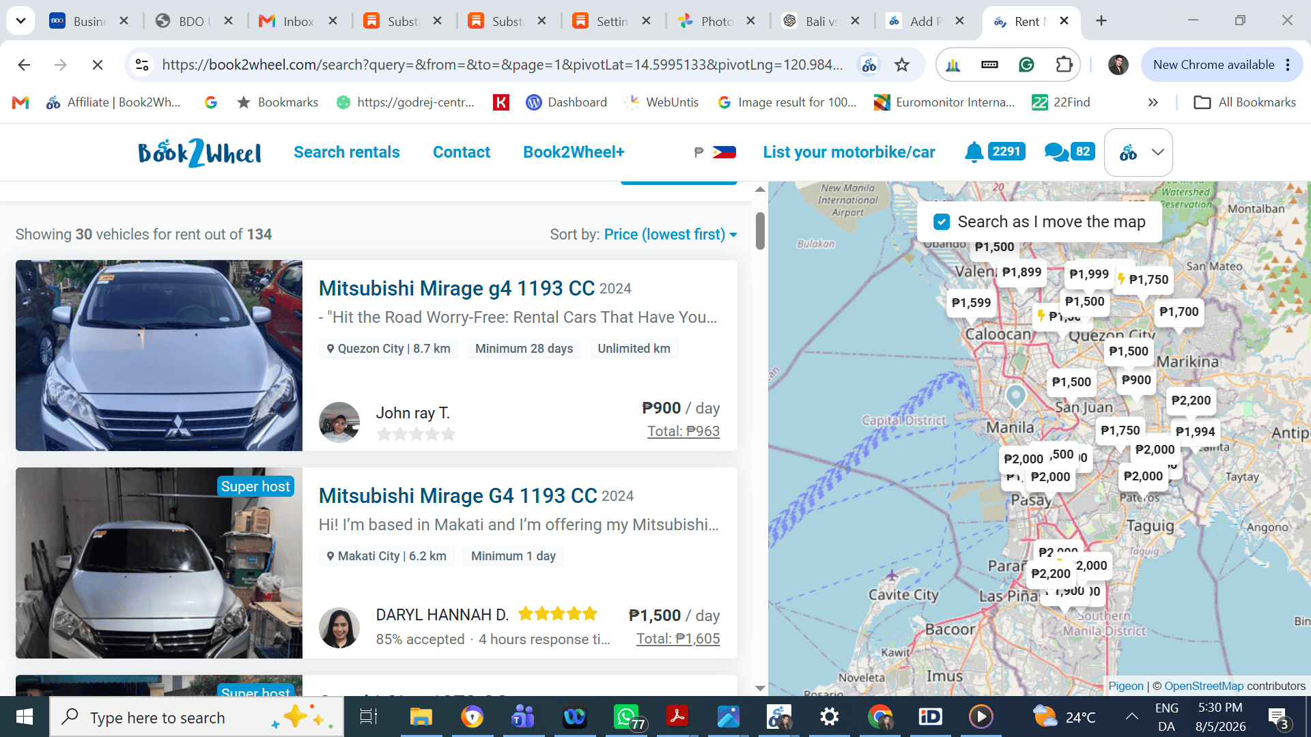This screenshot has height=737, width=1311.
Task: Open the chat messages icon
Action: point(1056,151)
